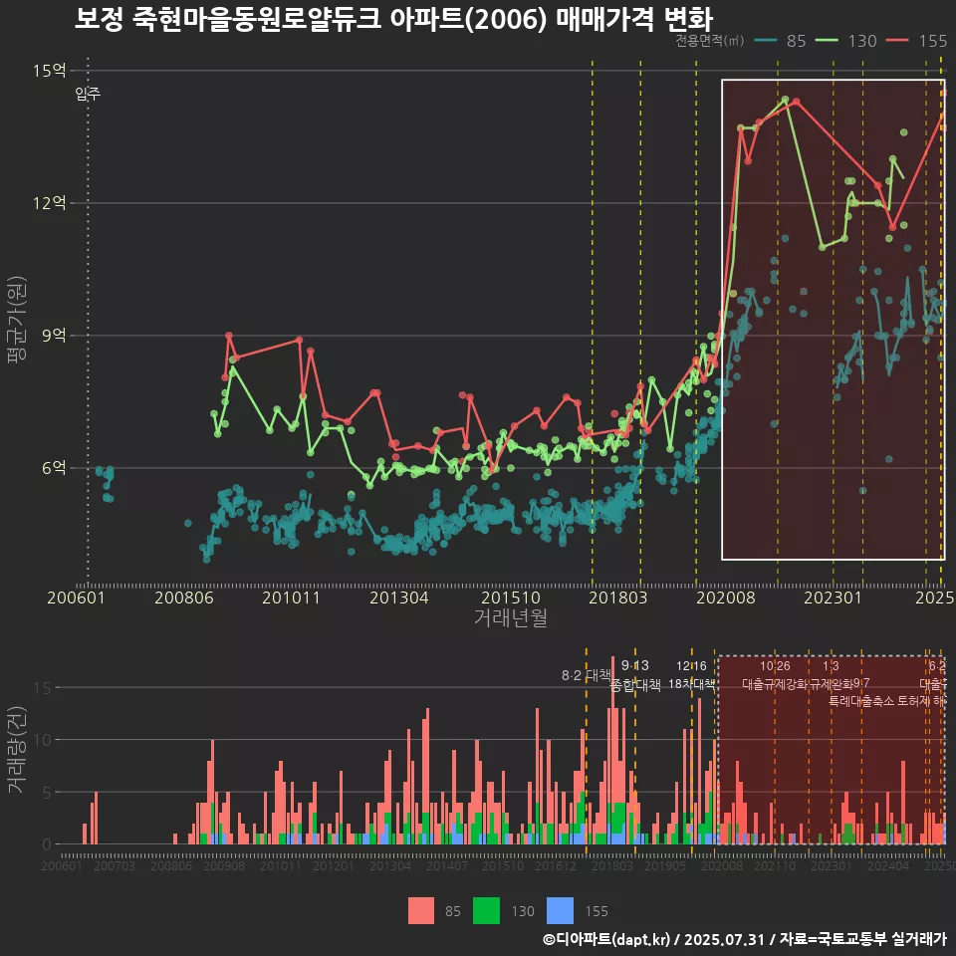
Task: Select the salmon 85 bar legend swatch
Action: 421,911
